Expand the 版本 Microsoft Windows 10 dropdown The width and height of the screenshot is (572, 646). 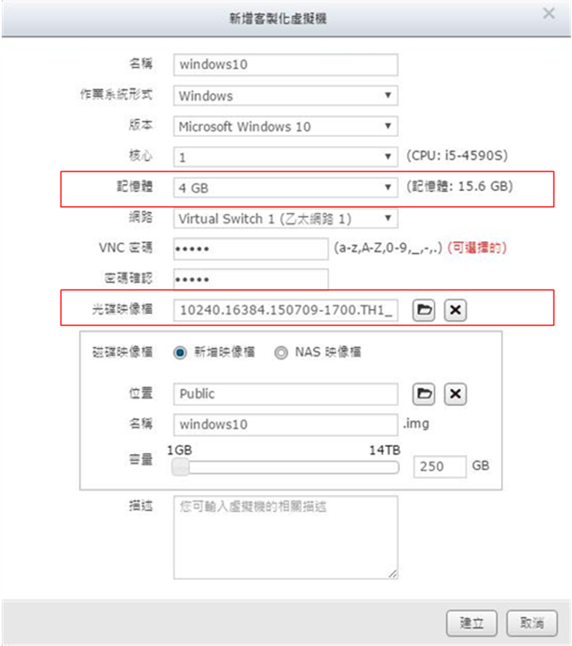pyautogui.click(x=285, y=126)
